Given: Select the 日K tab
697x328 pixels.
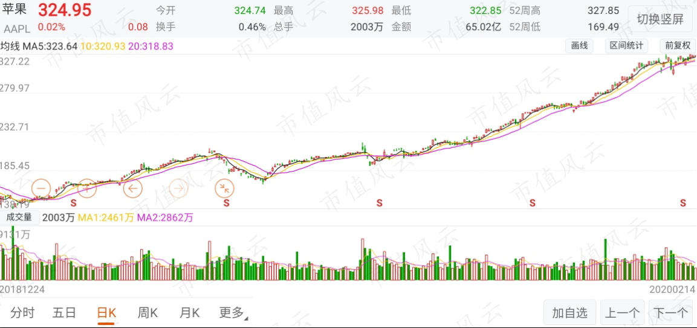Looking at the screenshot, I should pyautogui.click(x=106, y=313).
